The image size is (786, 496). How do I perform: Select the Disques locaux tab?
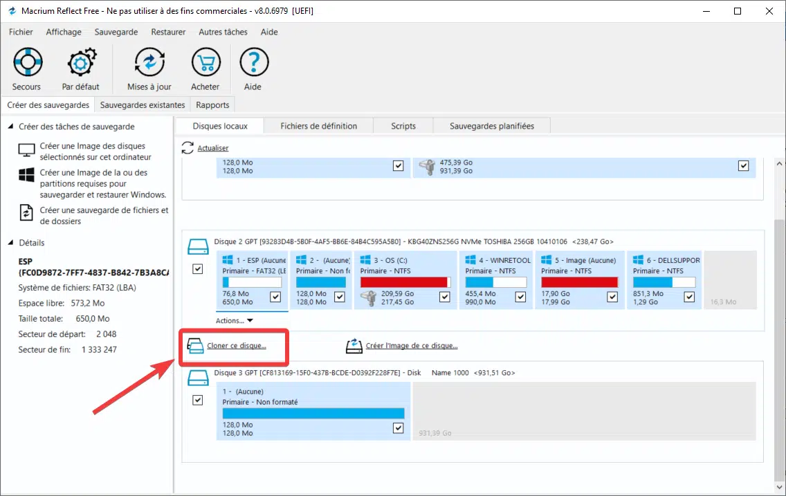pos(220,127)
